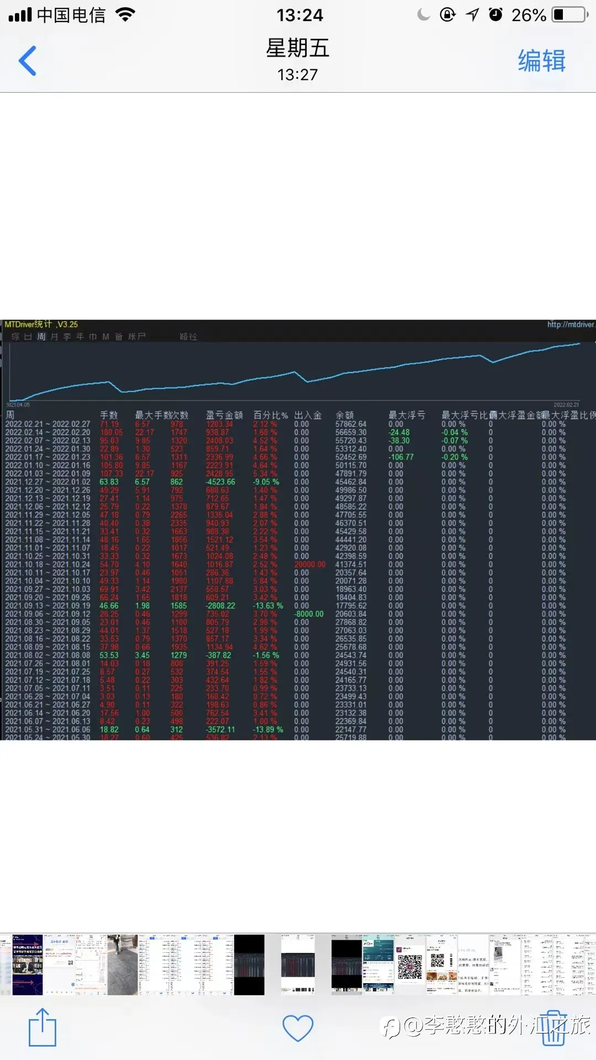
Task: Tap the Do Not Disturb moon icon
Action: (x=424, y=14)
